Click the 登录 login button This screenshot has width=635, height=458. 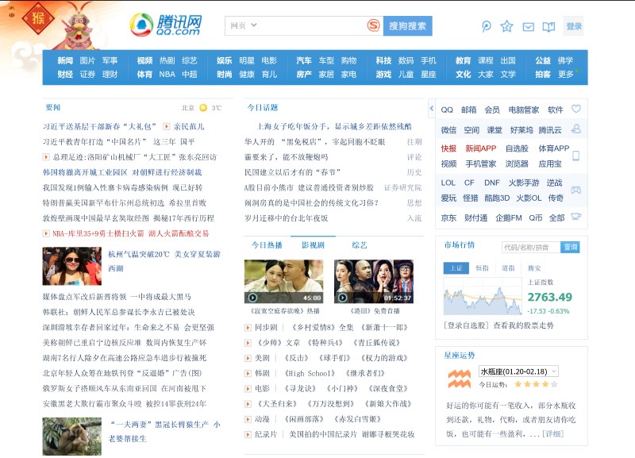pos(575,25)
